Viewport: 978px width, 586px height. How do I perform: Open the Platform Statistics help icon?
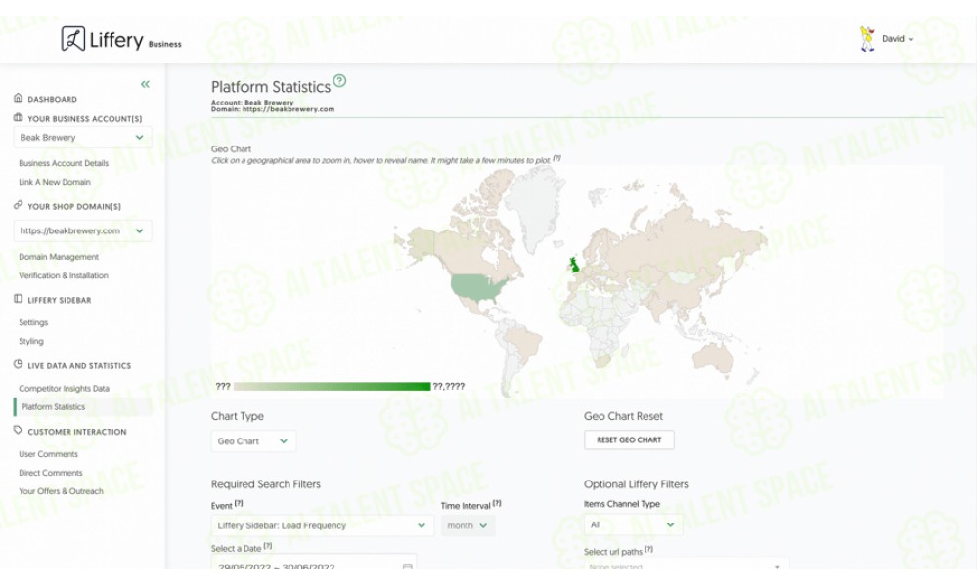[339, 80]
